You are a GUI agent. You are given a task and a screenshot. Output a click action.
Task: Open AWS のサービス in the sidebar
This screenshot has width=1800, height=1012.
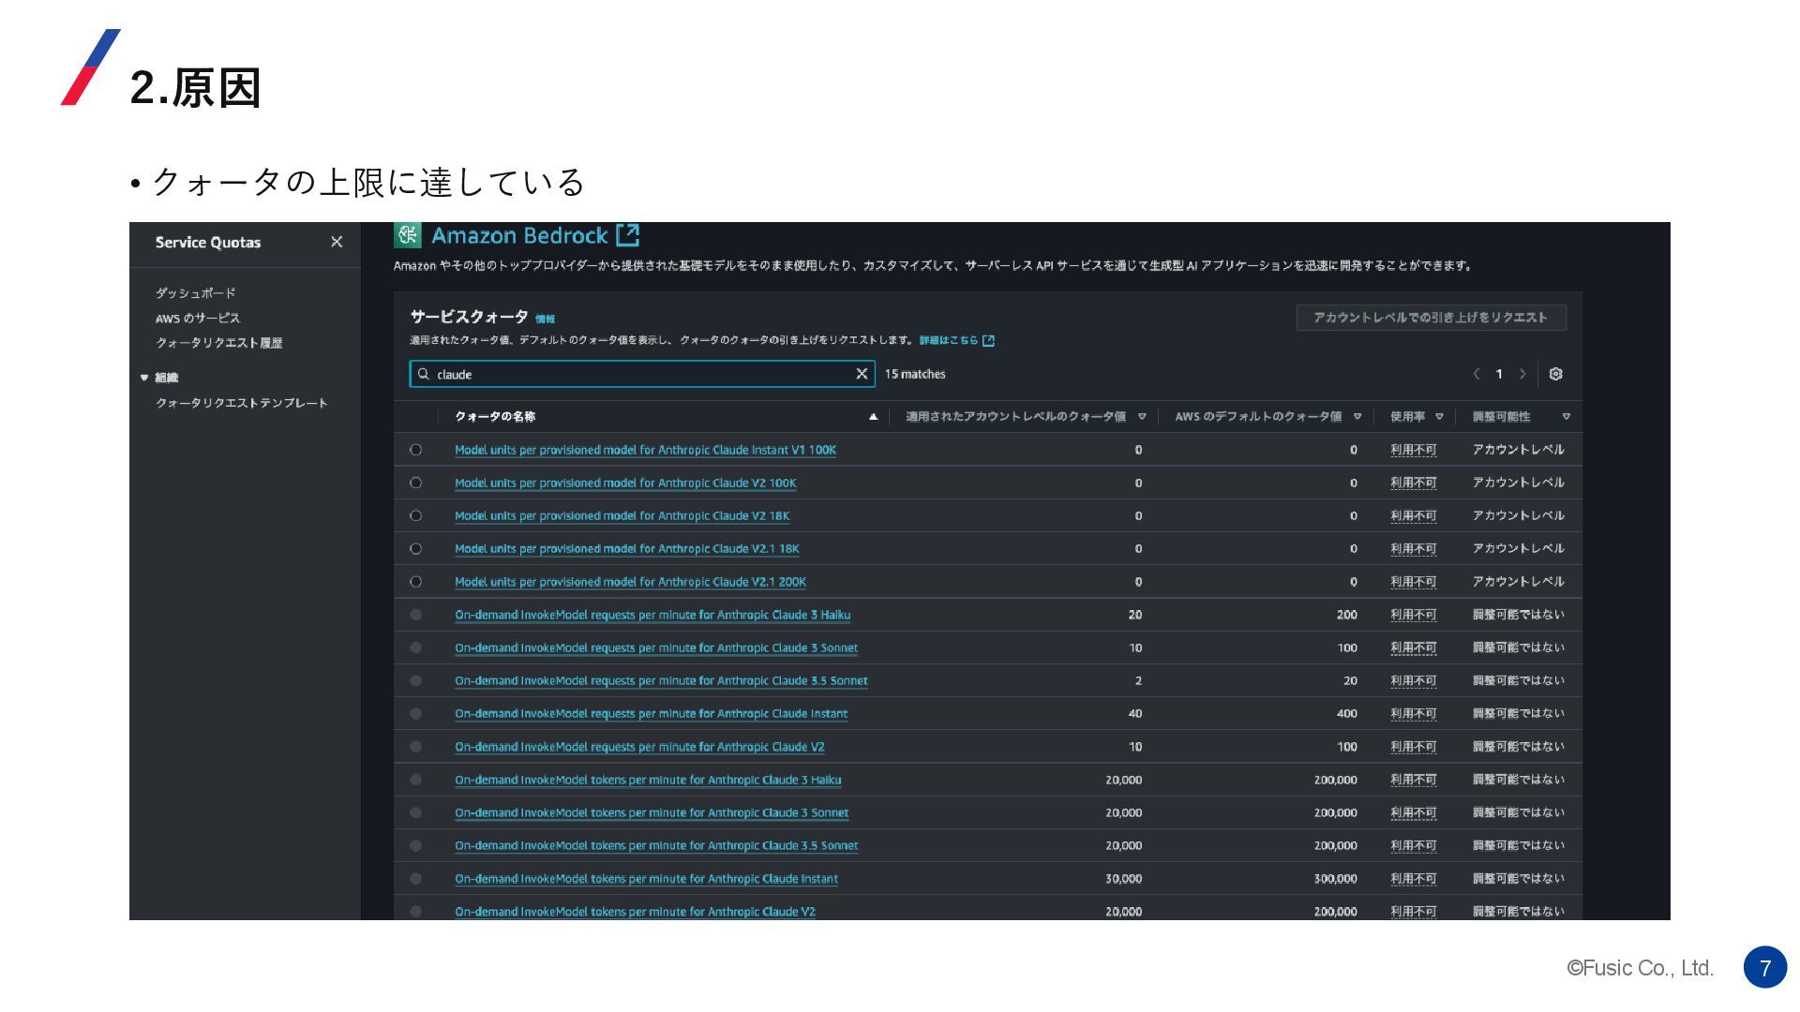(x=198, y=319)
